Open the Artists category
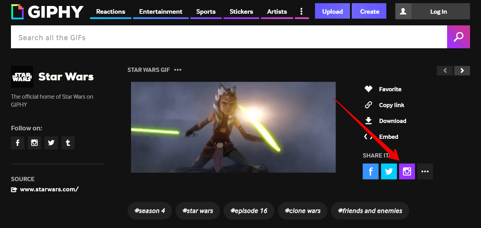The image size is (481, 228). click(x=277, y=12)
